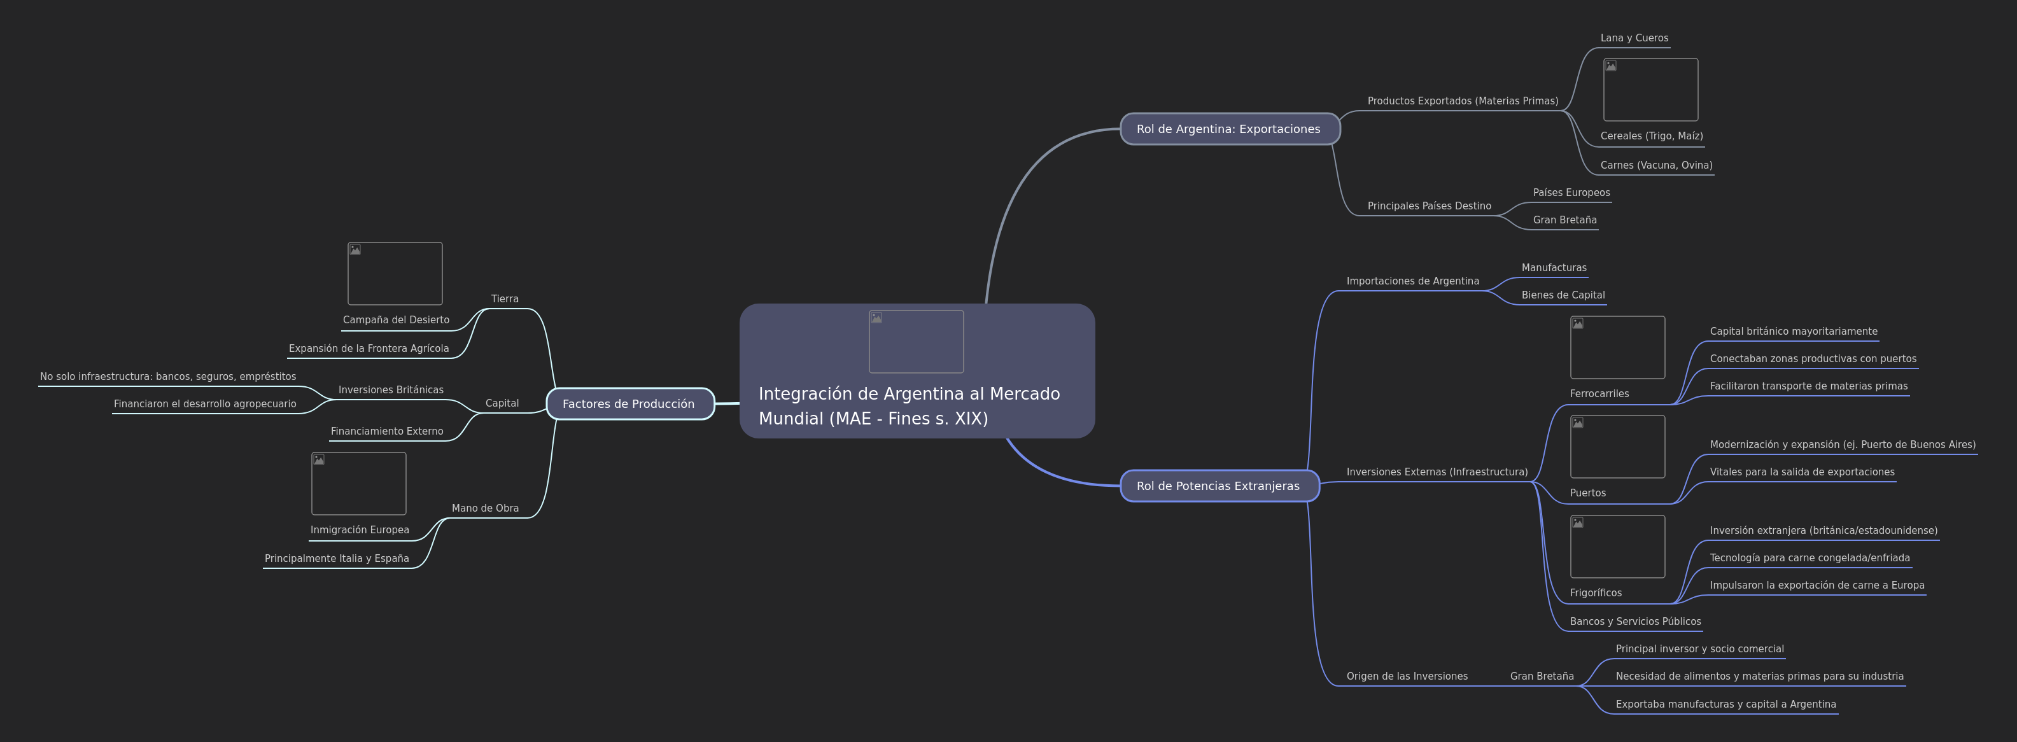Click Importaciones de Argentina node

coord(1412,281)
